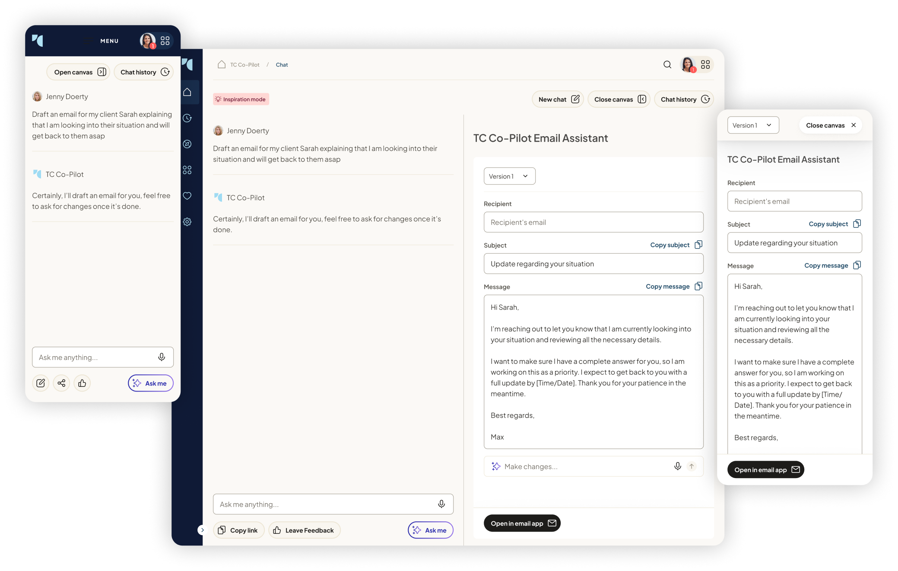
Task: Click Close canvas in the floating canvas panel
Action: coord(831,125)
